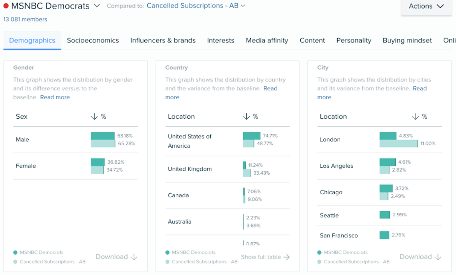Expand the MSNBC Democrats audience dropdown
456x275 pixels.
click(97, 6)
